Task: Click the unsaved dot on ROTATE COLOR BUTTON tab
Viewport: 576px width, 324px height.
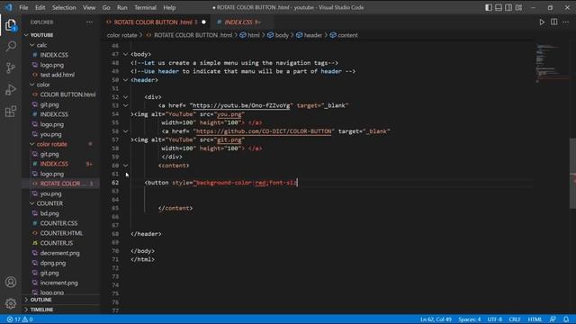Action: [204, 22]
